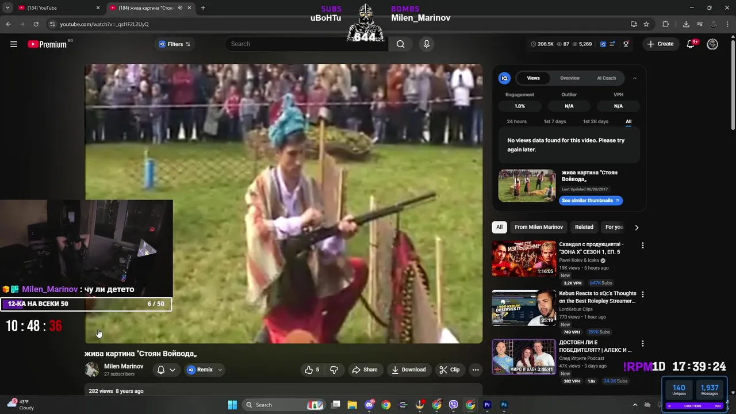Viewport: 736px width, 414px height.
Task: Select the 1st 28 days range
Action: (596, 121)
